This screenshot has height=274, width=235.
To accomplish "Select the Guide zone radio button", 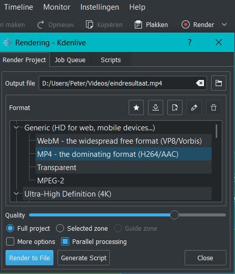I will pos(118,228).
